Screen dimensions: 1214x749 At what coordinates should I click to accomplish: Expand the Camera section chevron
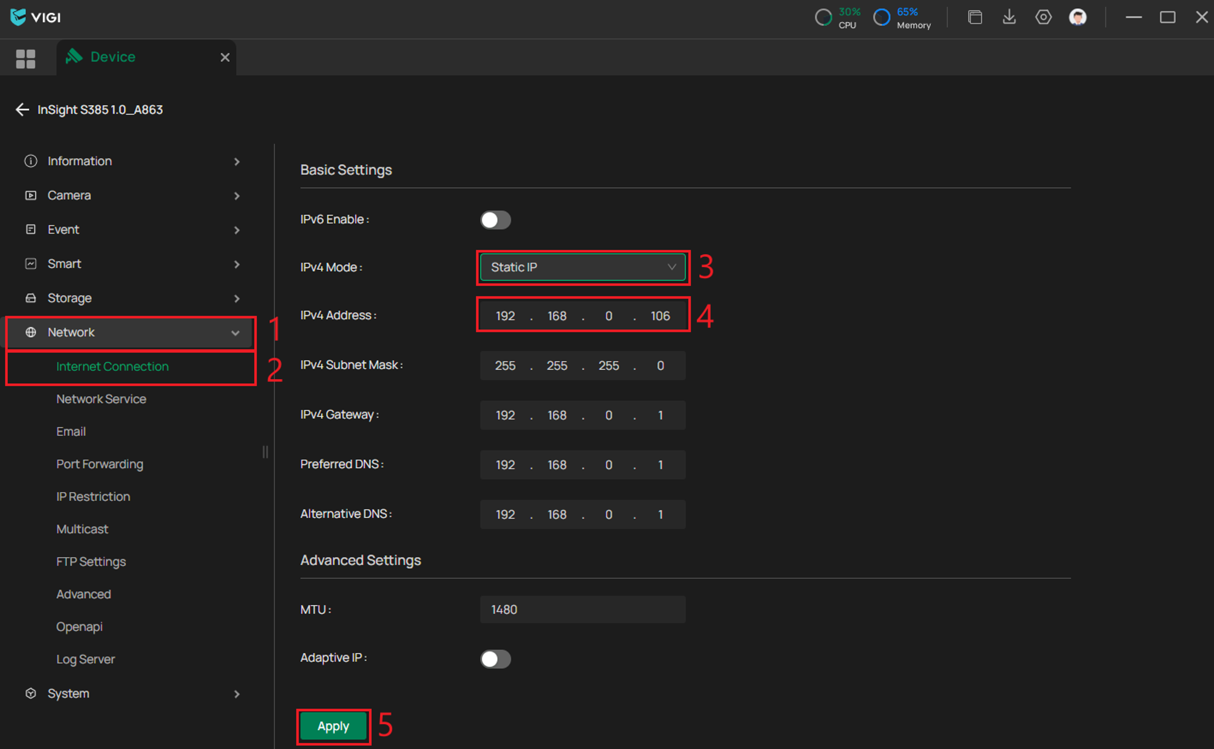click(237, 196)
